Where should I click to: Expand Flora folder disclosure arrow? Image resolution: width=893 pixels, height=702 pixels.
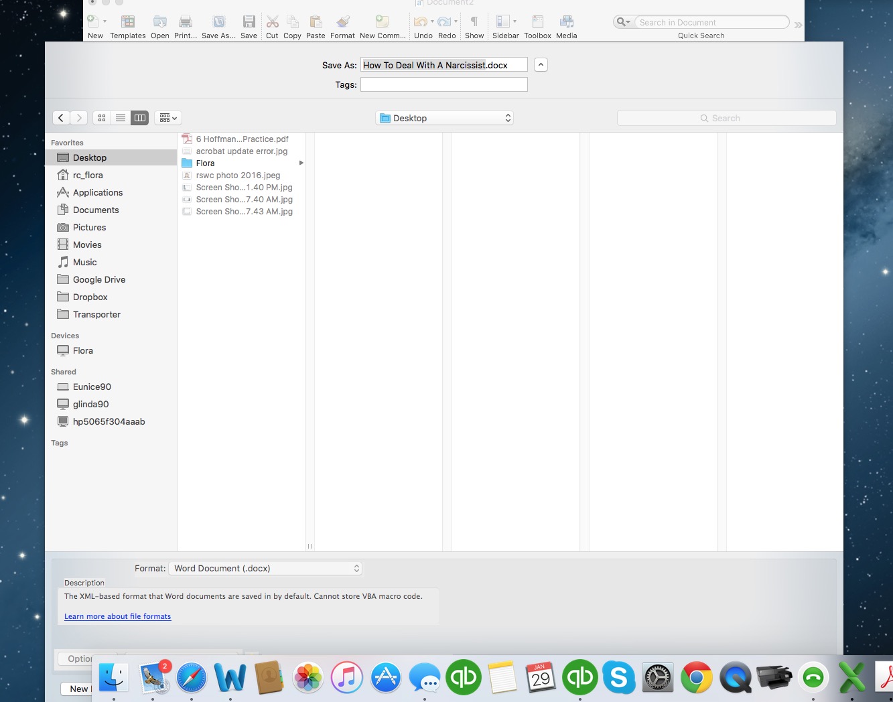pos(301,163)
